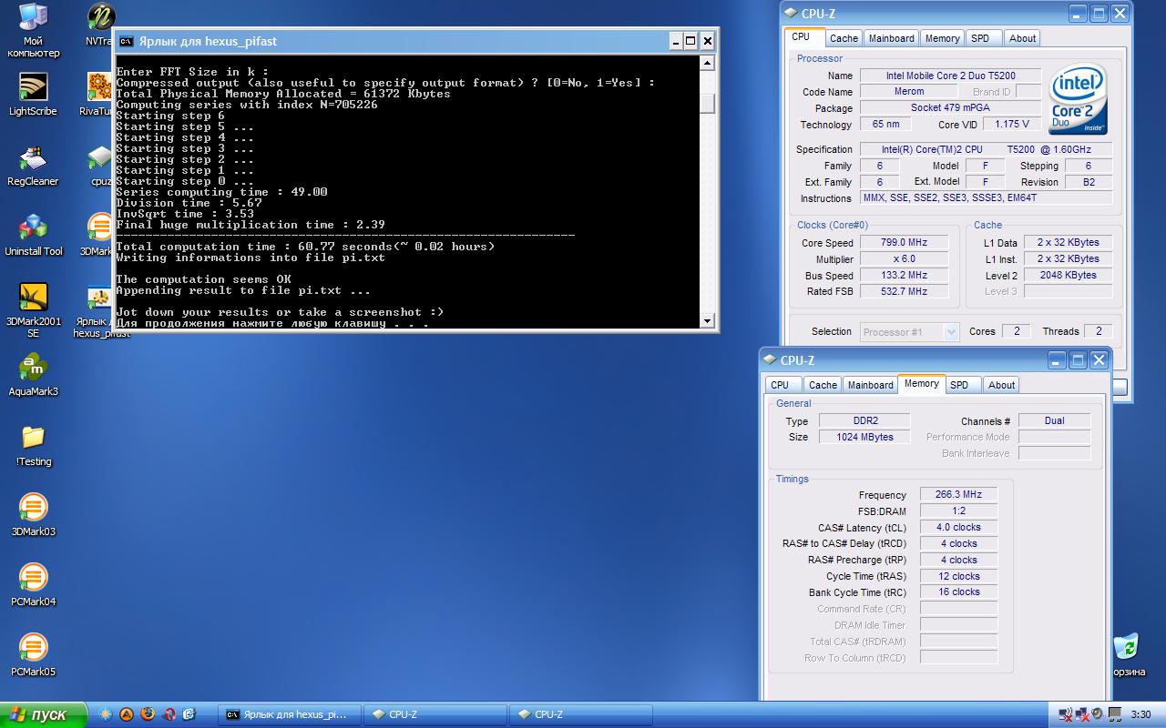Viewport: 1166px width, 728px height.
Task: Click the wireless network tray icon
Action: [1067, 714]
